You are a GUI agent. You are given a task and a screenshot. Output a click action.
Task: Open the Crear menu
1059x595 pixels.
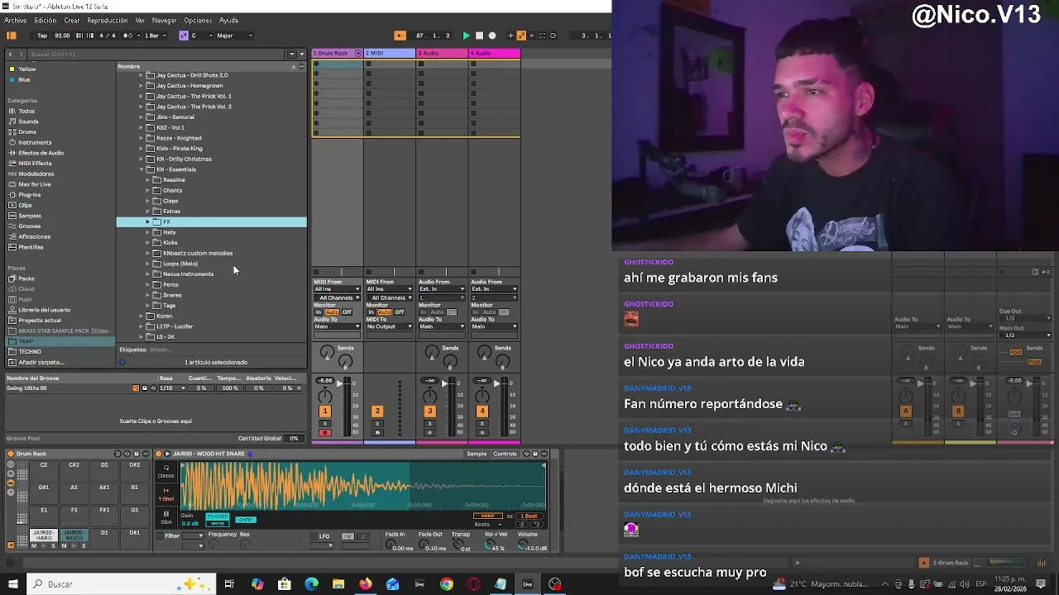click(72, 21)
